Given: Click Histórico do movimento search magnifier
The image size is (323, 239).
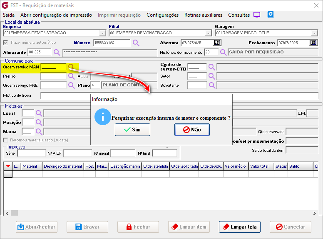Looking at the screenshot, I should pyautogui.click(x=223, y=52).
